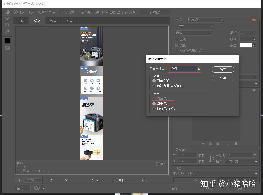Open the 杂边 matte color dropdown arrow
This screenshot has height=195, width=263.
[254, 45]
